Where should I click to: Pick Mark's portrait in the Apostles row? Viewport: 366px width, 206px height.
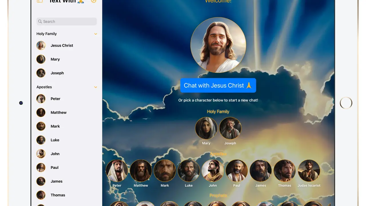coord(165,171)
